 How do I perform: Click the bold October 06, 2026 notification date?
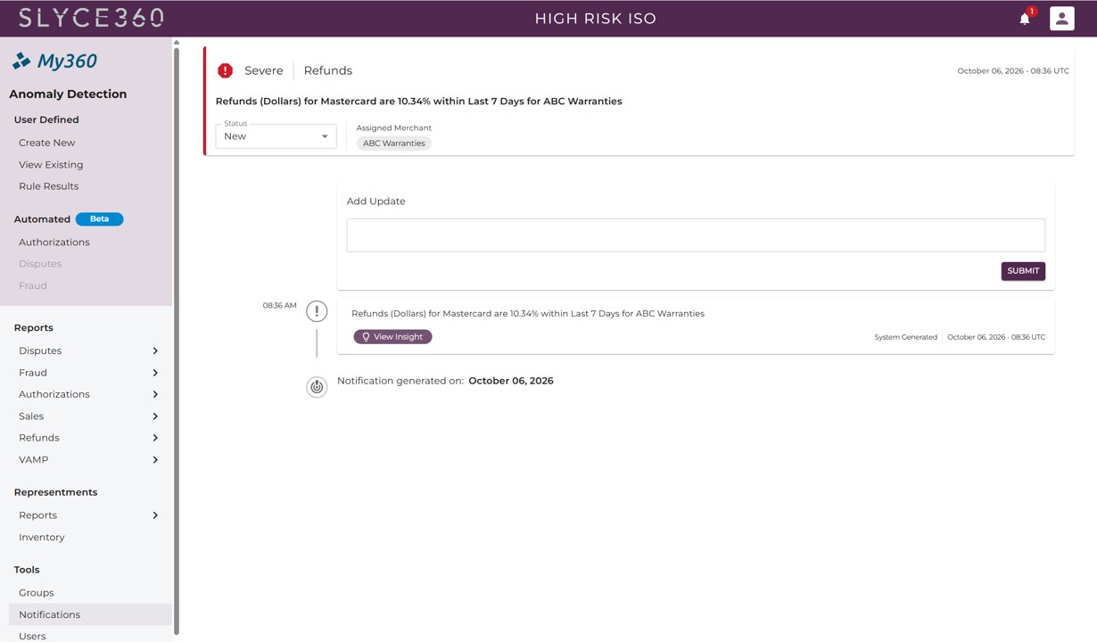[x=511, y=381]
